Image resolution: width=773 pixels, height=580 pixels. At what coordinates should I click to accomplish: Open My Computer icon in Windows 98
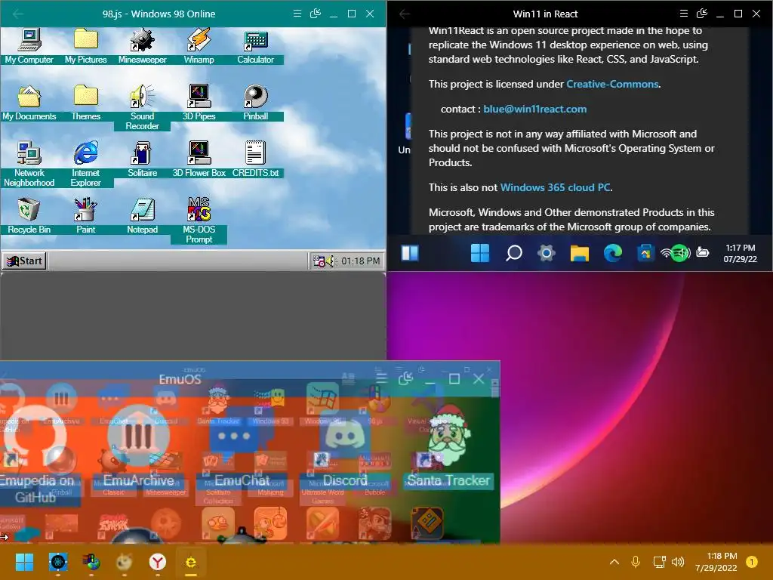[29, 46]
